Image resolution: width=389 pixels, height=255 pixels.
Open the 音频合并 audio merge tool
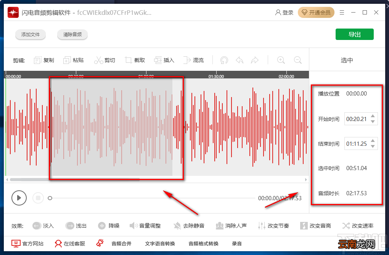(x=121, y=244)
